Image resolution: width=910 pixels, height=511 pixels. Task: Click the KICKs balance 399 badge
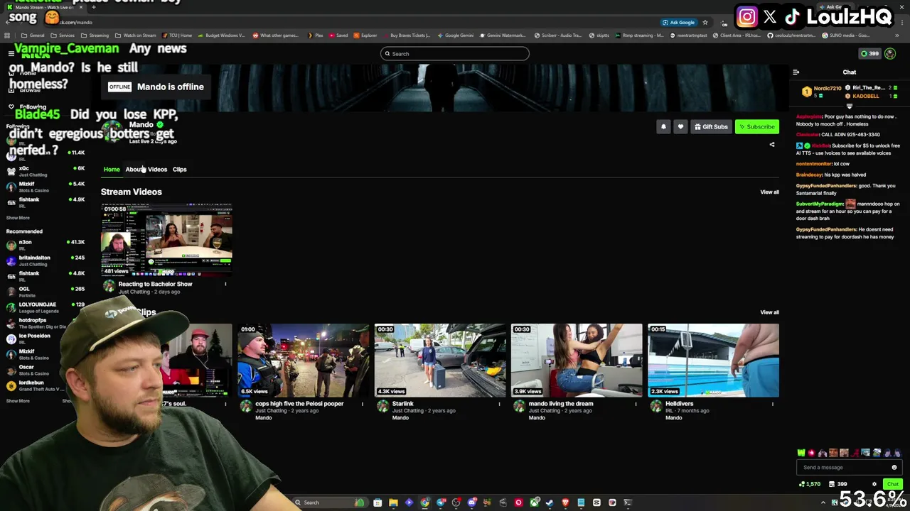pos(869,54)
